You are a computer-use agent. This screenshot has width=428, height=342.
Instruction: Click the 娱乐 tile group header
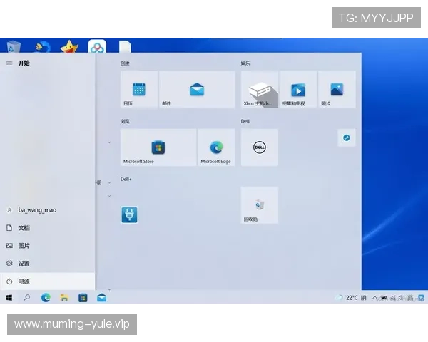coord(245,63)
